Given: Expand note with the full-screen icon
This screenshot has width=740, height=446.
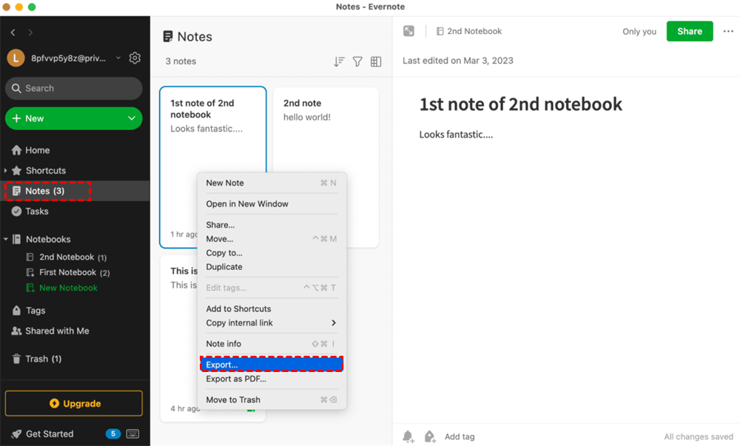Looking at the screenshot, I should pyautogui.click(x=408, y=31).
